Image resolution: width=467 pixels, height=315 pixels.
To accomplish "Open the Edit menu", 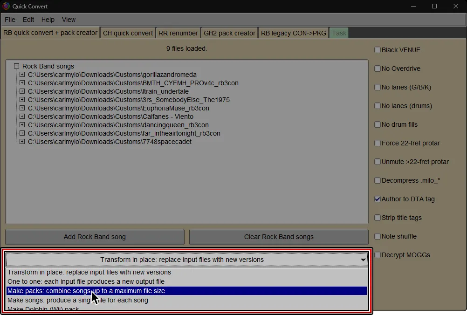I will 28,20.
